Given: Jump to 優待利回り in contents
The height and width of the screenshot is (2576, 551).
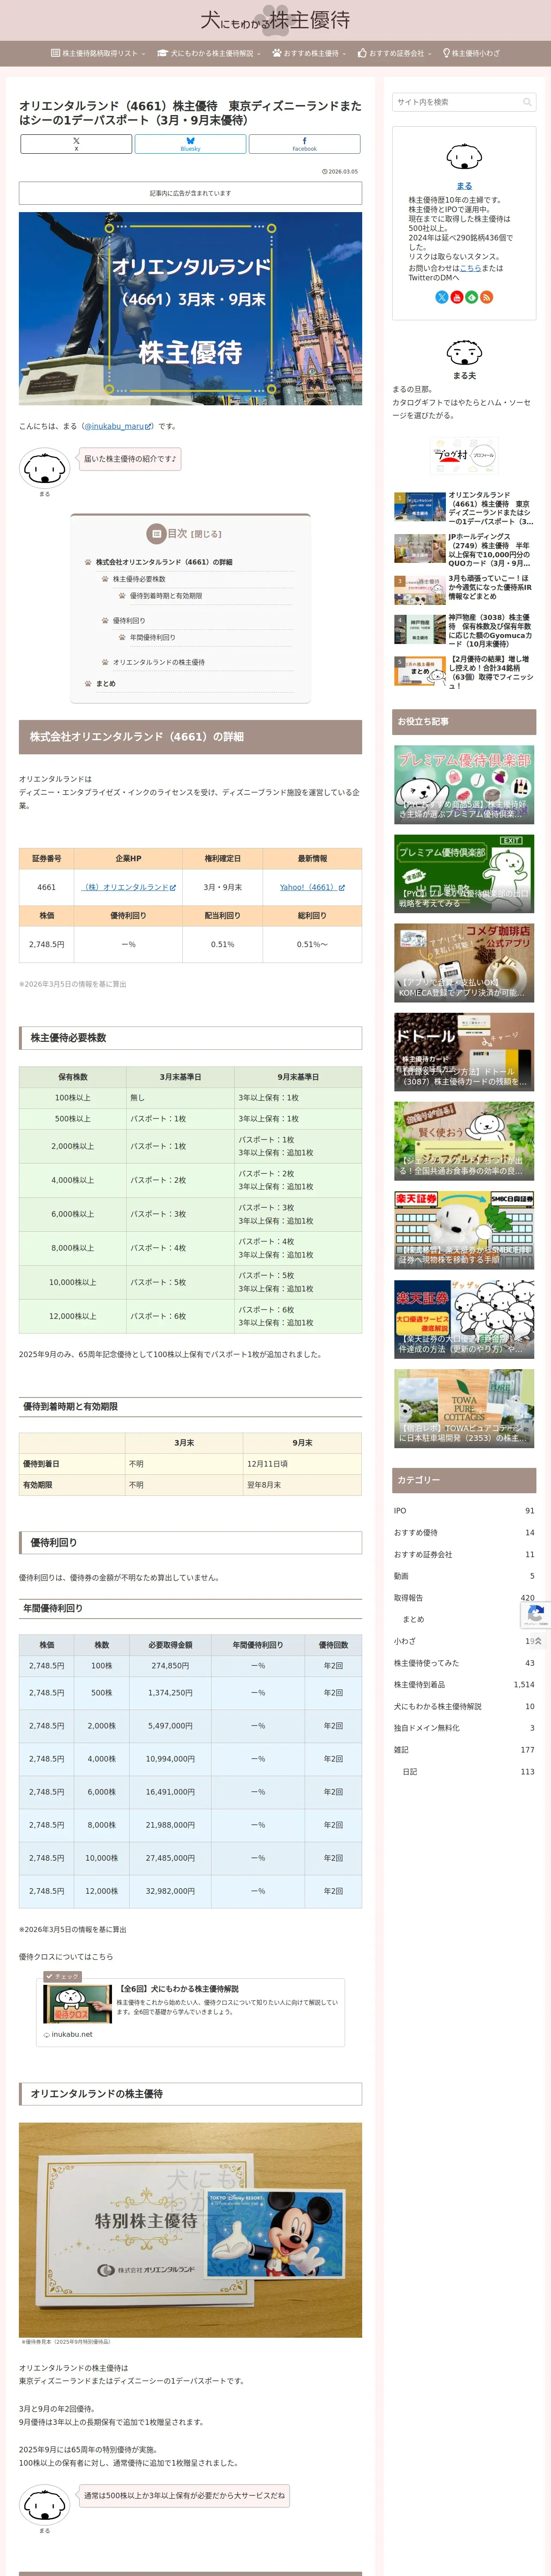Looking at the screenshot, I should (x=129, y=621).
